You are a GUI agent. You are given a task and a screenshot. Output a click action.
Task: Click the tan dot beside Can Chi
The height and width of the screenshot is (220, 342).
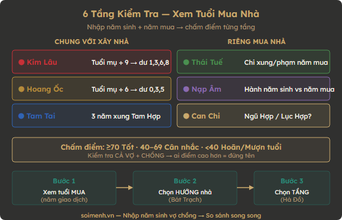point(186,116)
